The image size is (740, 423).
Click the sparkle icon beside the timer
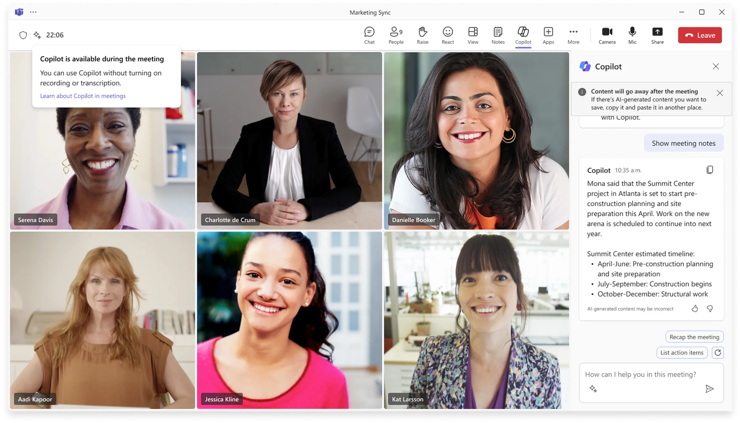[x=37, y=35]
